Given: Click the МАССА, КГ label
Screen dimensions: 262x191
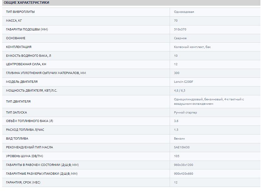Looking at the screenshot, I should [14, 21].
